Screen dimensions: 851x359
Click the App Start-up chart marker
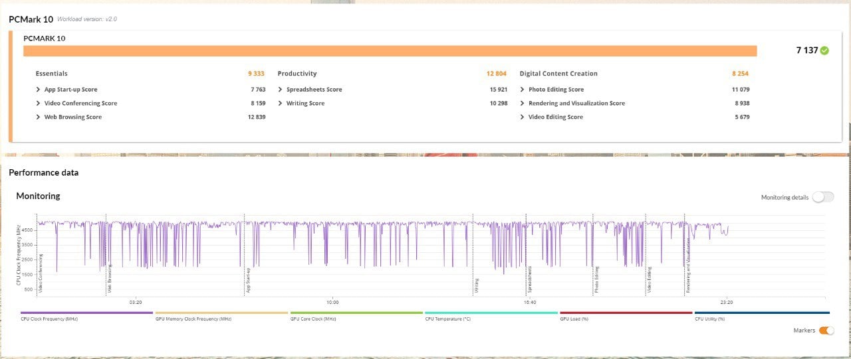(x=248, y=281)
